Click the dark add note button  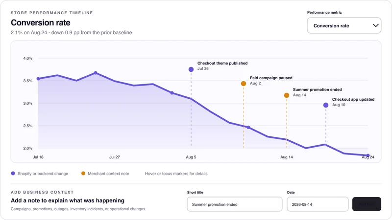pyautogui.click(x=367, y=204)
